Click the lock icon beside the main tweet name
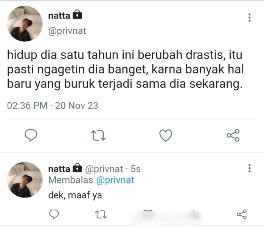 pos(77,15)
